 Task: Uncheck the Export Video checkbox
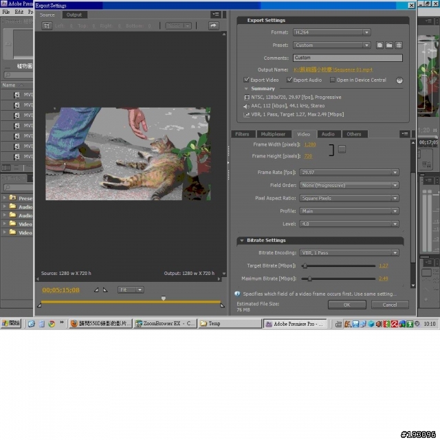(246, 80)
